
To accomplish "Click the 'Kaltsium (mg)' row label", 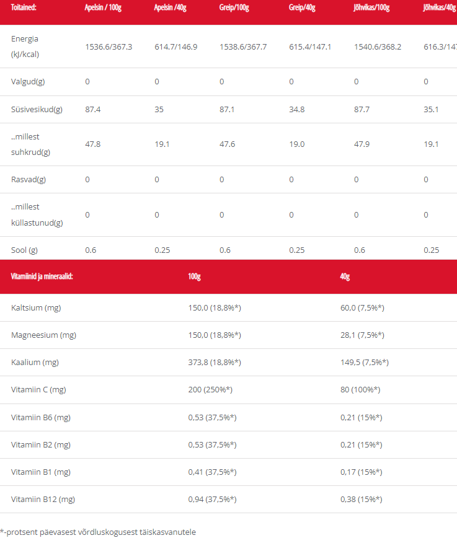I will [x=36, y=308].
